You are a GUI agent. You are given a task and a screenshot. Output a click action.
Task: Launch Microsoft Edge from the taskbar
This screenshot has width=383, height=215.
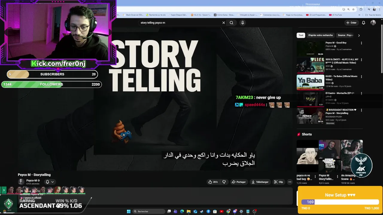(182, 211)
